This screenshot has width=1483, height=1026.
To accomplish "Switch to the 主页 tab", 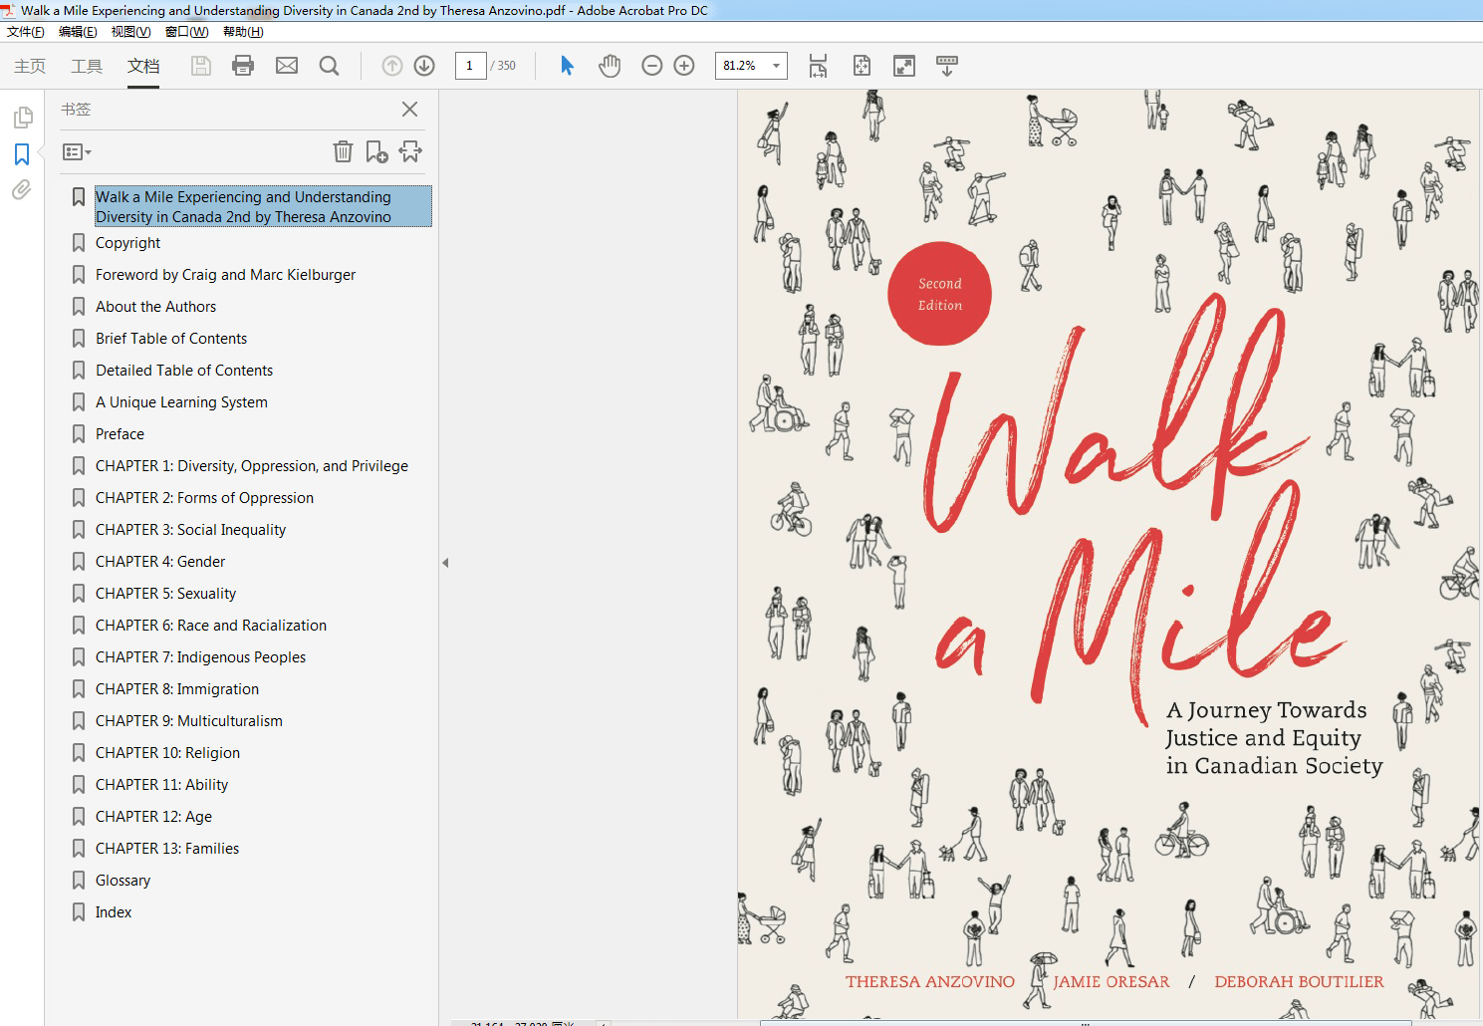I will (x=30, y=66).
